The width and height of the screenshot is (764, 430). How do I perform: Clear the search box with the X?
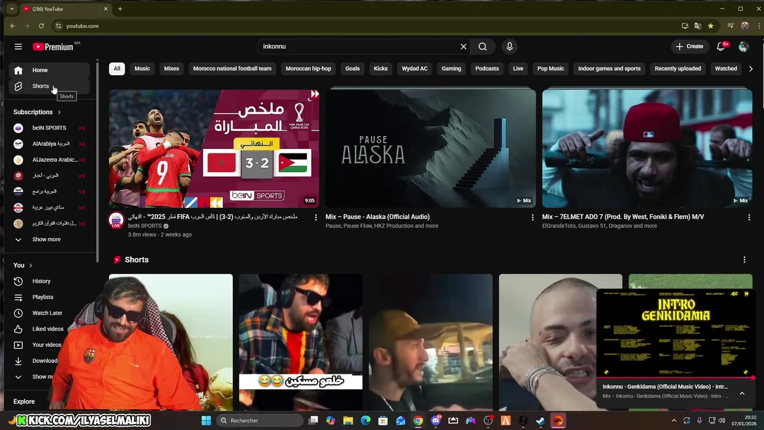click(x=463, y=47)
